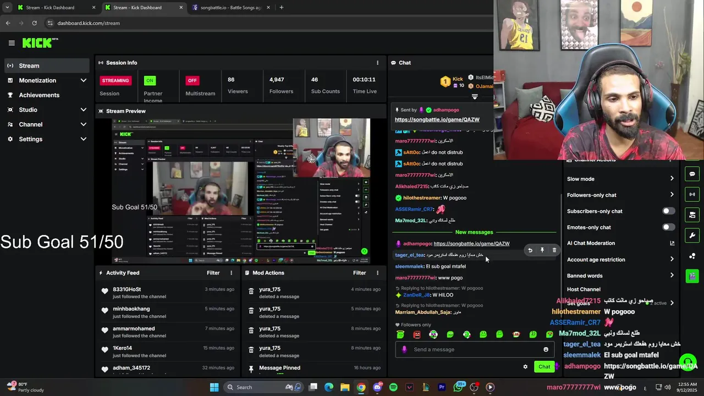Click username sleemmalek in chat
Image resolution: width=704 pixels, height=396 pixels.
tap(410, 267)
